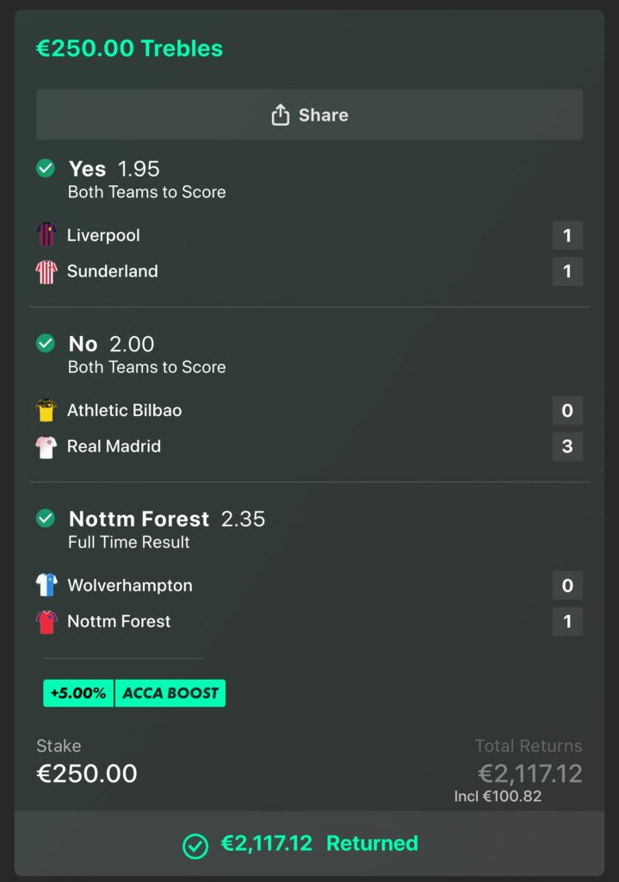
Task: Click the Share upload icon
Action: pyautogui.click(x=280, y=115)
